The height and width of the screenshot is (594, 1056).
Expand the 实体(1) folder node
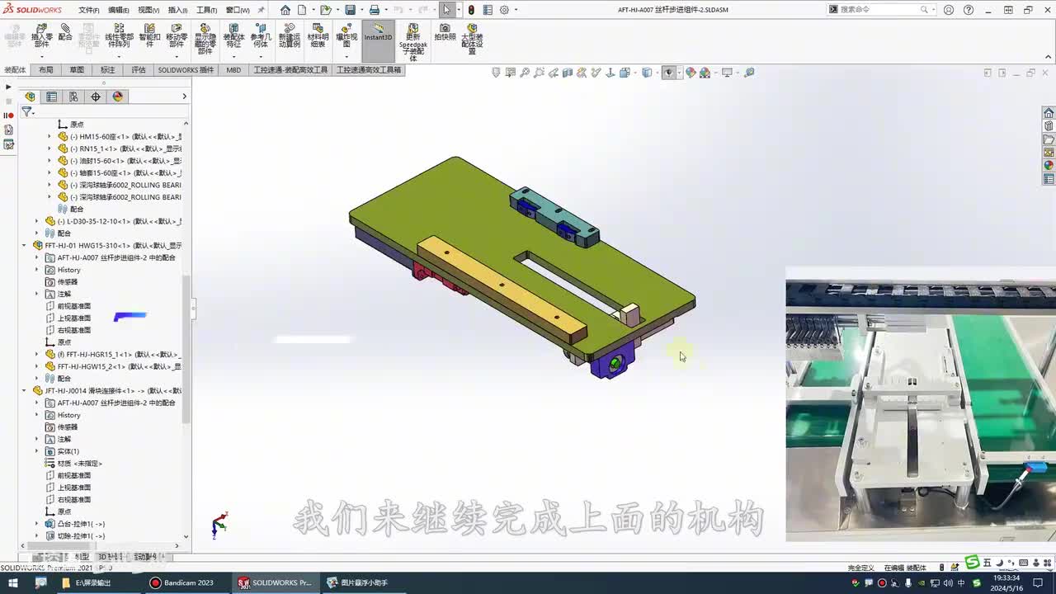(x=36, y=451)
